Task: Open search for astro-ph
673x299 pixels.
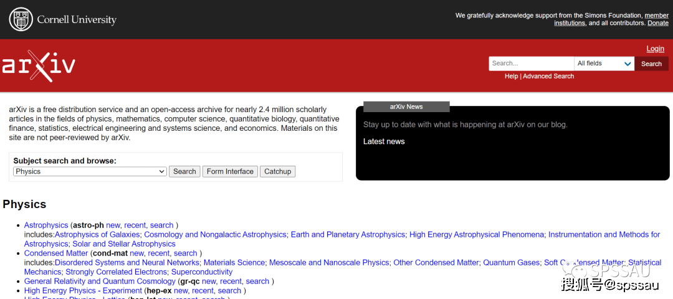Action: [x=162, y=225]
